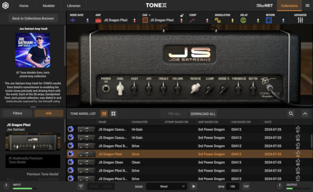Open the Modulation wave icon

click(218, 20)
